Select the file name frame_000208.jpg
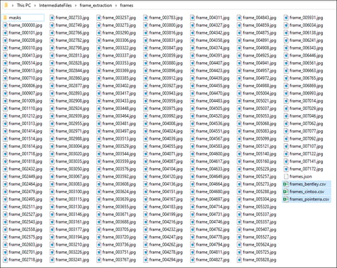 point(26,41)
